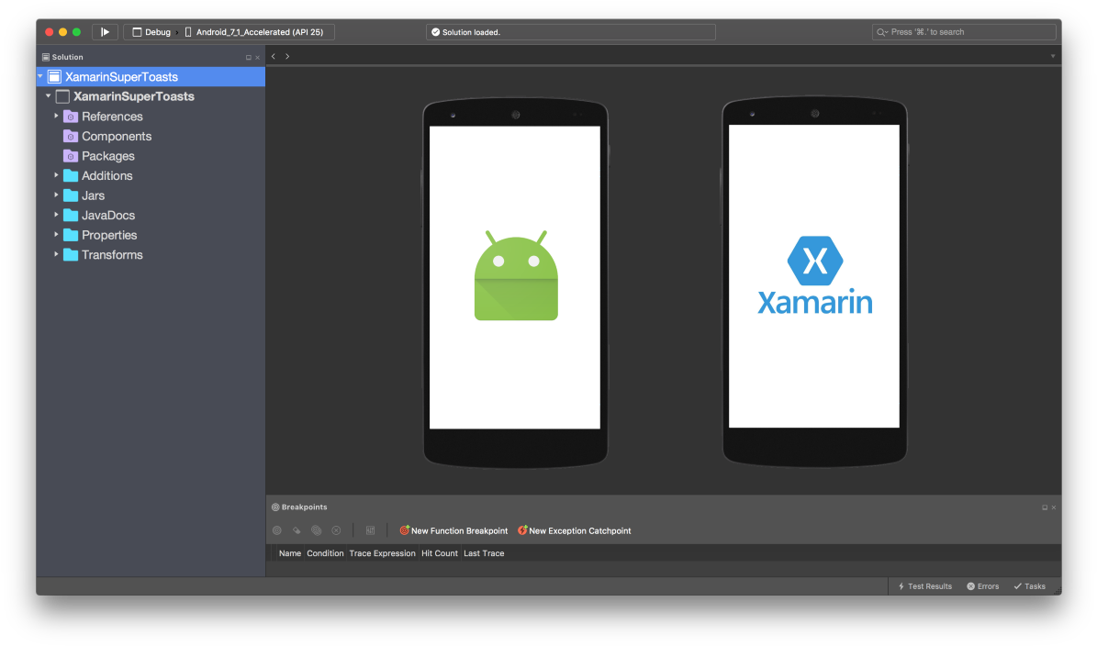1097x646 pixels.
Task: Click the Solution pad title
Action: [x=67, y=57]
